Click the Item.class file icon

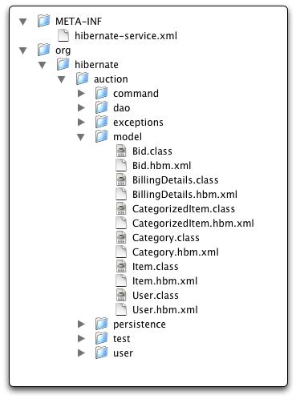coord(121,266)
